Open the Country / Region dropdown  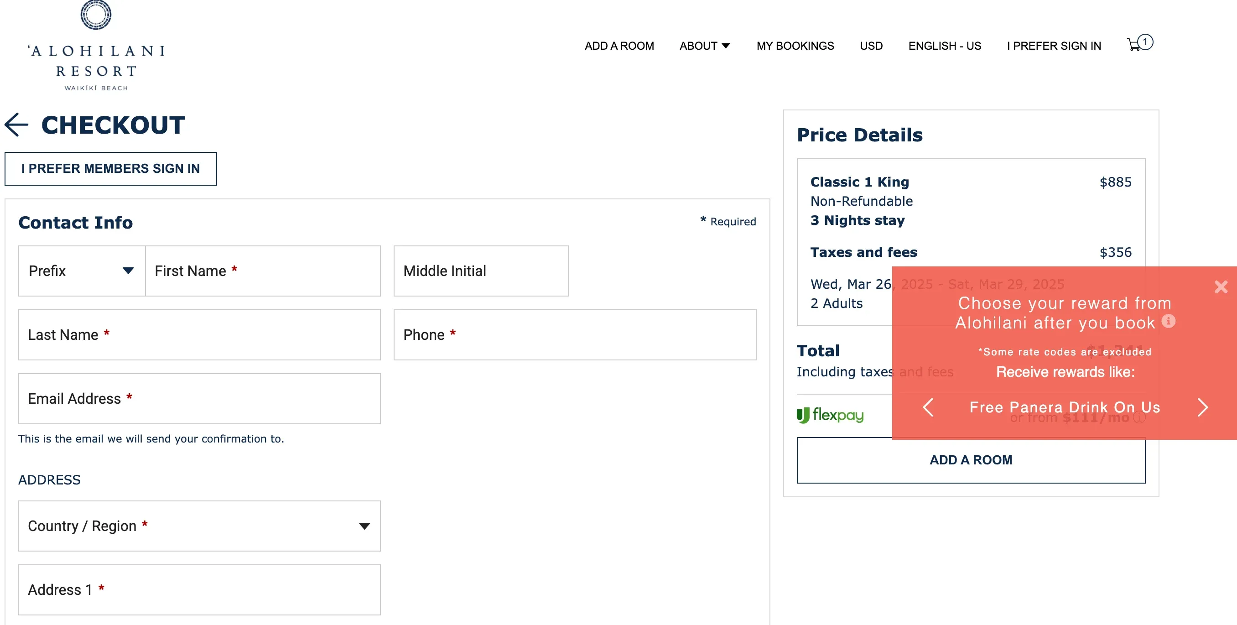click(x=199, y=526)
